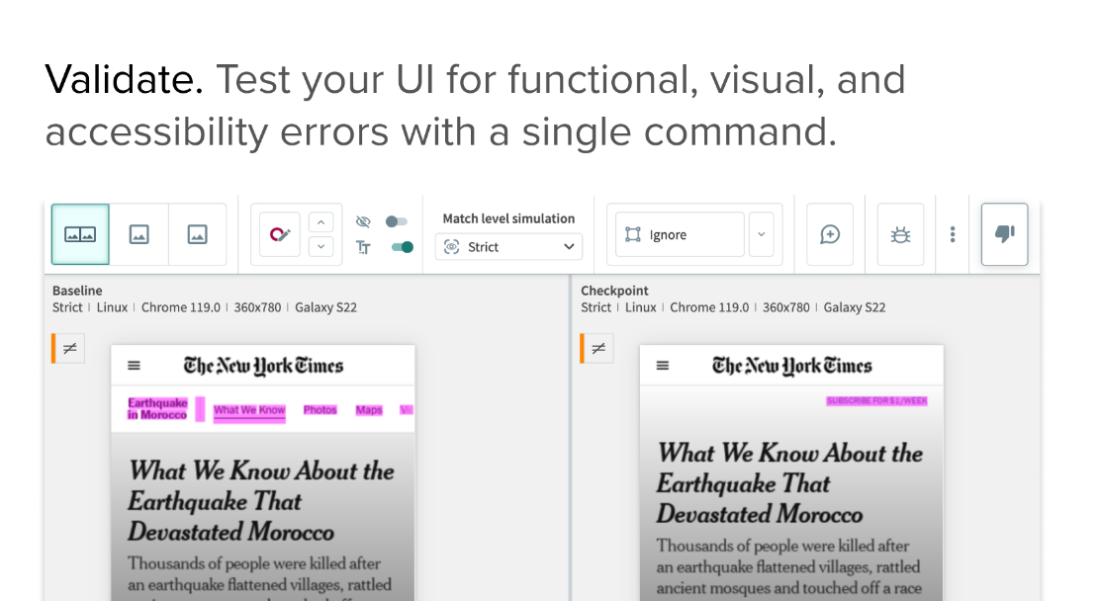Open the three-dot more options menu
Viewport: 1098px width, 601px height.
953,234
